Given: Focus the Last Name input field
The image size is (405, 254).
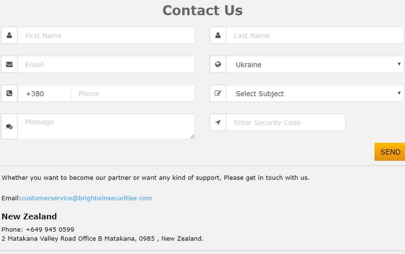Looking at the screenshot, I should [x=315, y=35].
